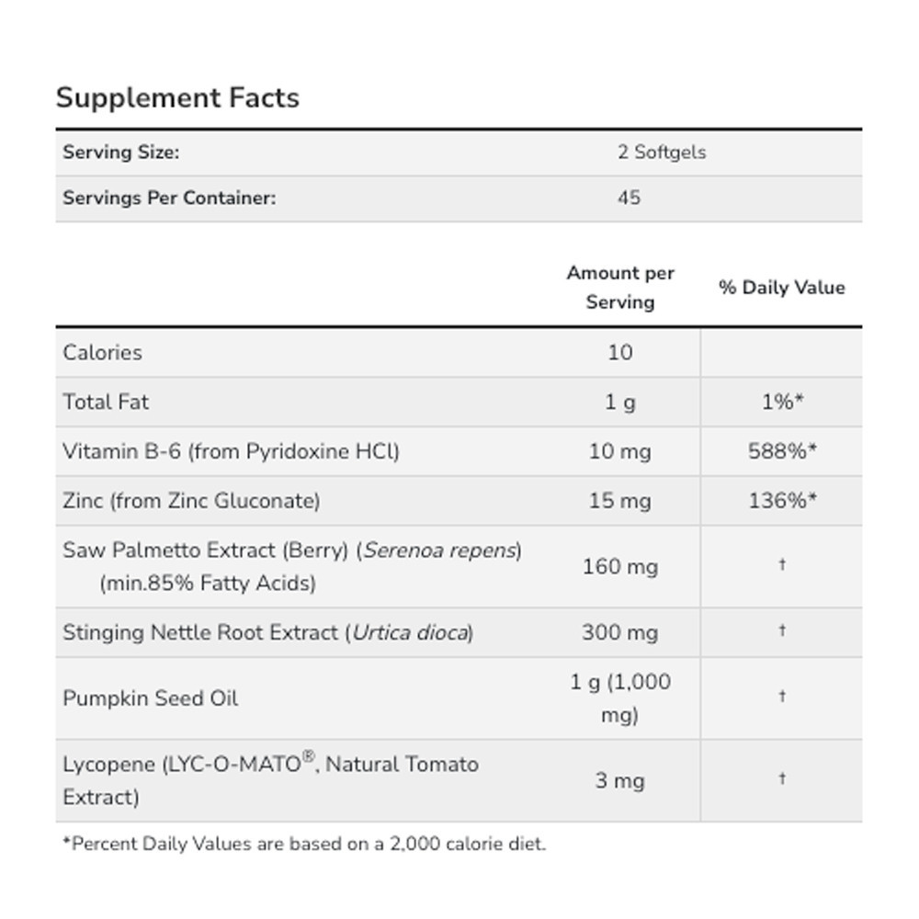Screen dimensions: 919x919
Task: Click the 588%* daily value
Action: [782, 451]
